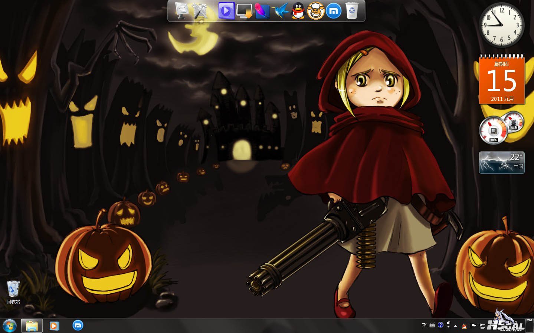This screenshot has width=534, height=333.
Task: Click the CH input language indicator
Action: 424,325
